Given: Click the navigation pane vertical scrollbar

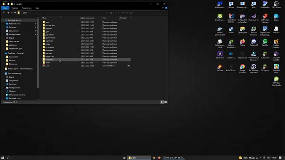Looking at the screenshot, I should pyautogui.click(x=38, y=53).
